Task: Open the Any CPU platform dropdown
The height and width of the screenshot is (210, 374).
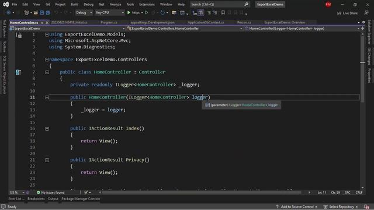Action: point(109,13)
